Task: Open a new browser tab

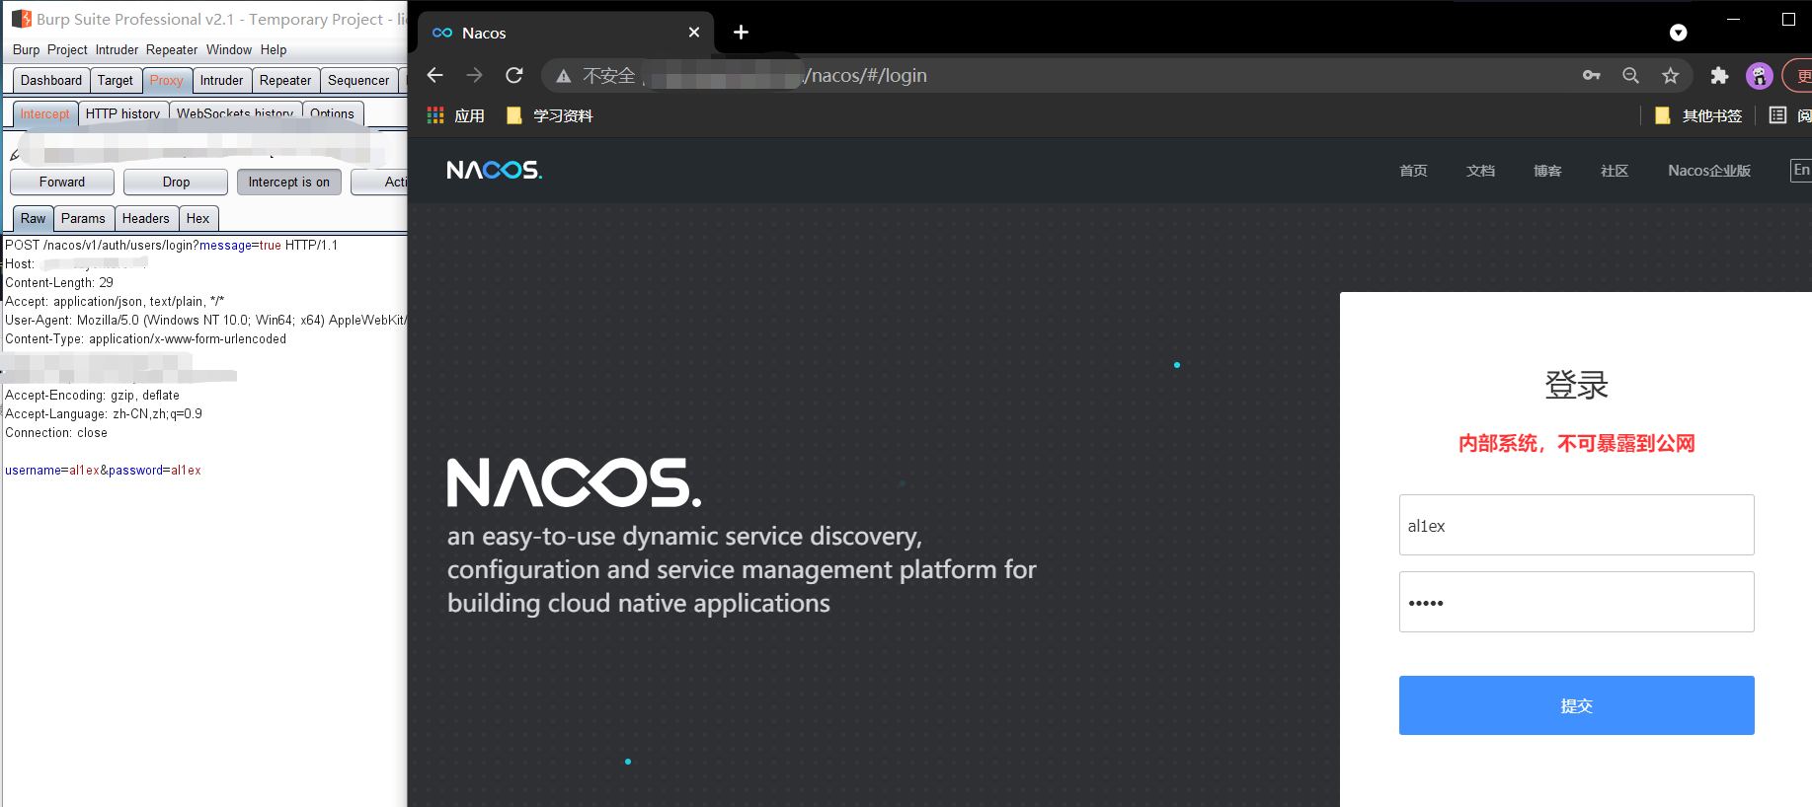Action: (x=741, y=33)
